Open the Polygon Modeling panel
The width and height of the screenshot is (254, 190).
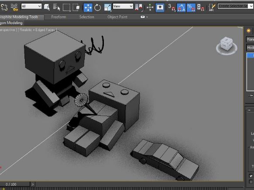point(11,23)
